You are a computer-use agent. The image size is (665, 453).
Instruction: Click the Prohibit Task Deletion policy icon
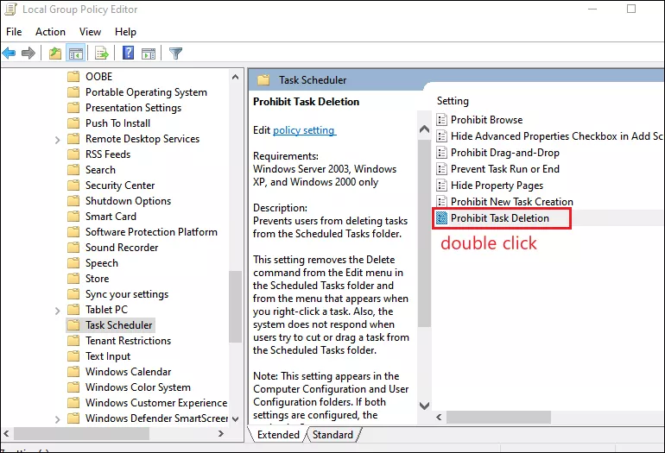(441, 218)
